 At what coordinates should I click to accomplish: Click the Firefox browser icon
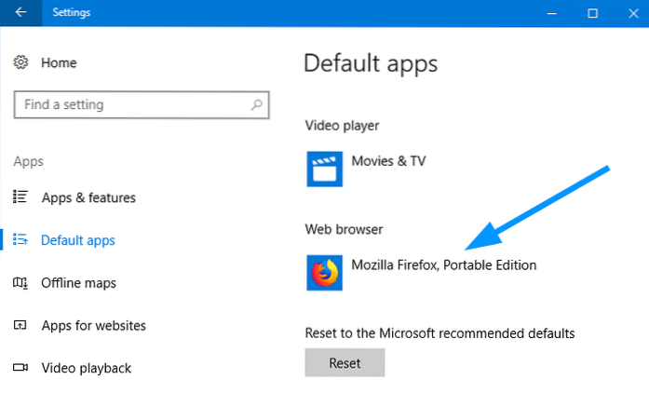[x=324, y=273]
